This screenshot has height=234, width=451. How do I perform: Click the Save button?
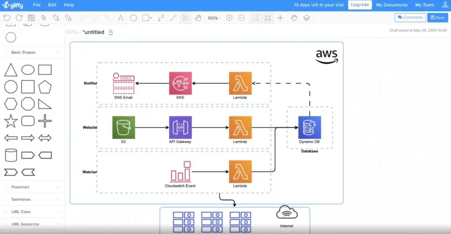click(x=437, y=18)
